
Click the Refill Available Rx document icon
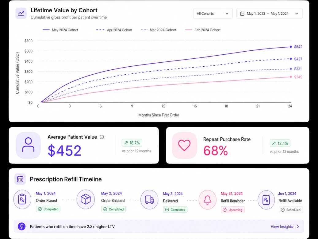click(266, 200)
